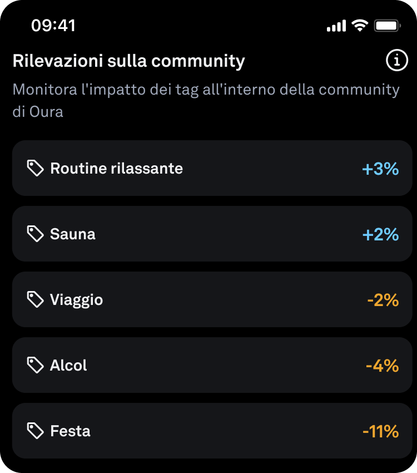The height and width of the screenshot is (473, 417).
Task: Tap the +2% value on Sauna
Action: [x=380, y=234]
